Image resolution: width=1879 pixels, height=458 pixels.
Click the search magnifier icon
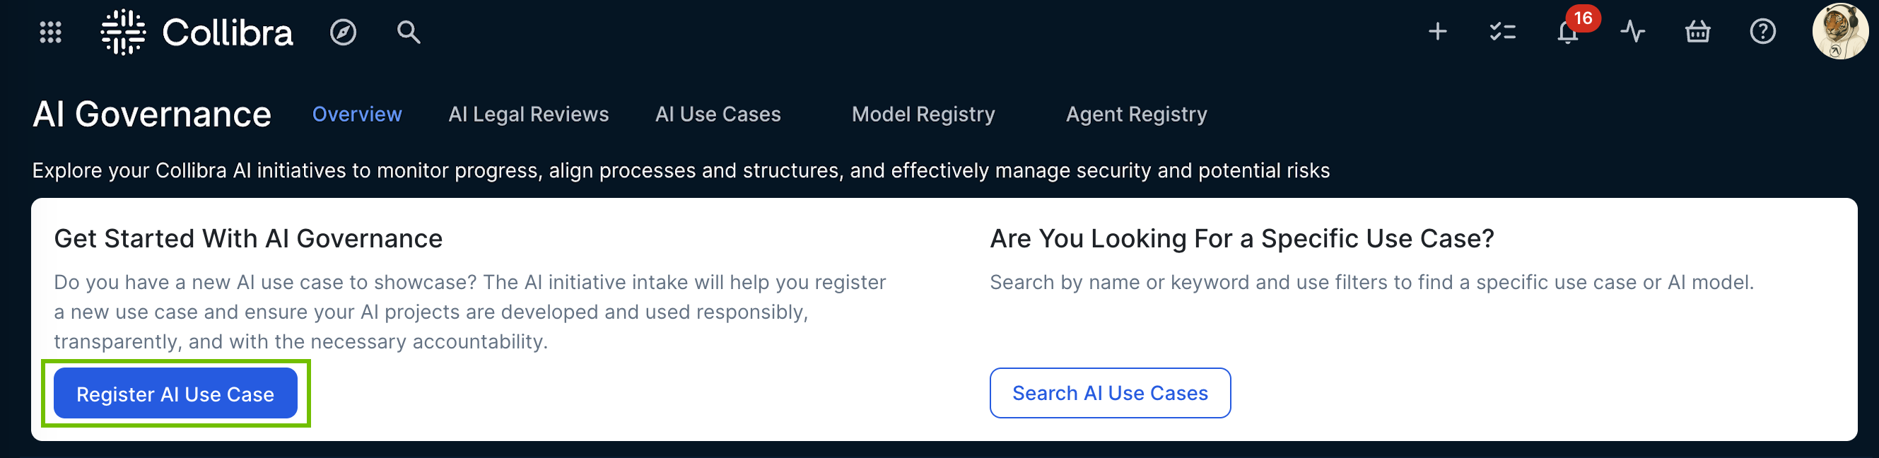coord(409,32)
